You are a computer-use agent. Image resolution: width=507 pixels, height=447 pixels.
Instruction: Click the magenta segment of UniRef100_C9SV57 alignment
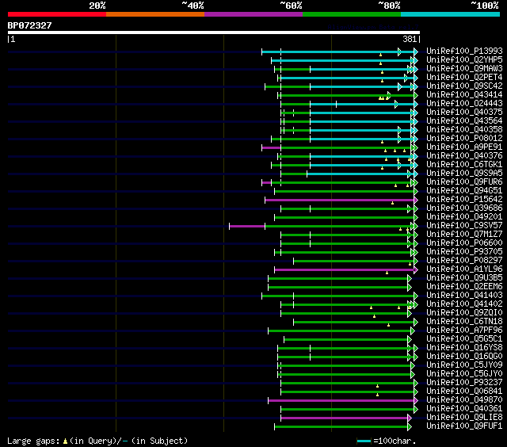pos(246,226)
